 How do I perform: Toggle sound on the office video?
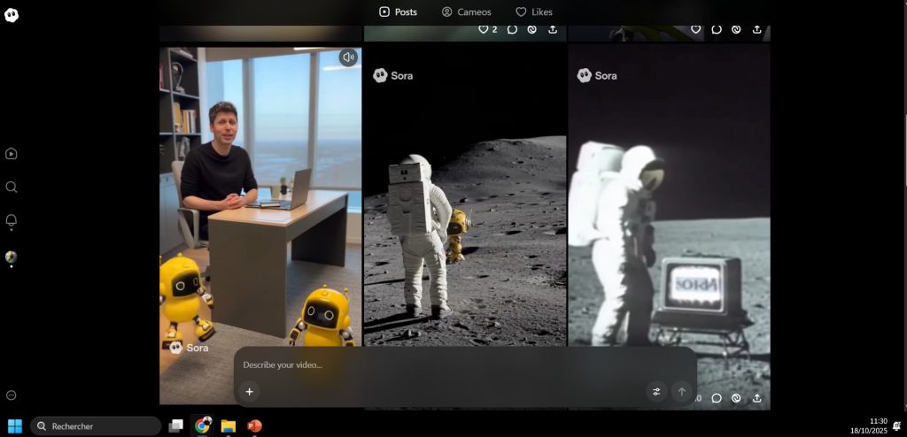click(348, 57)
